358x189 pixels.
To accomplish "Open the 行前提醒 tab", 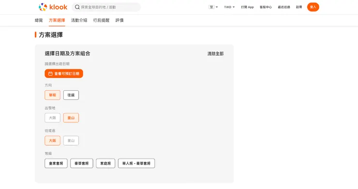I will coord(101,20).
